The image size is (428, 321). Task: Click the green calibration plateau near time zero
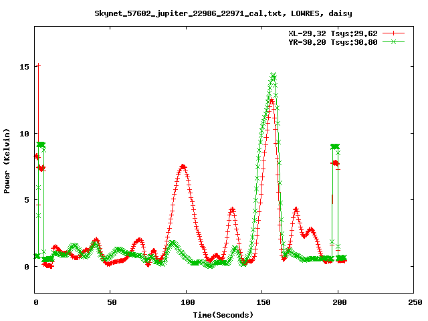click(41, 144)
